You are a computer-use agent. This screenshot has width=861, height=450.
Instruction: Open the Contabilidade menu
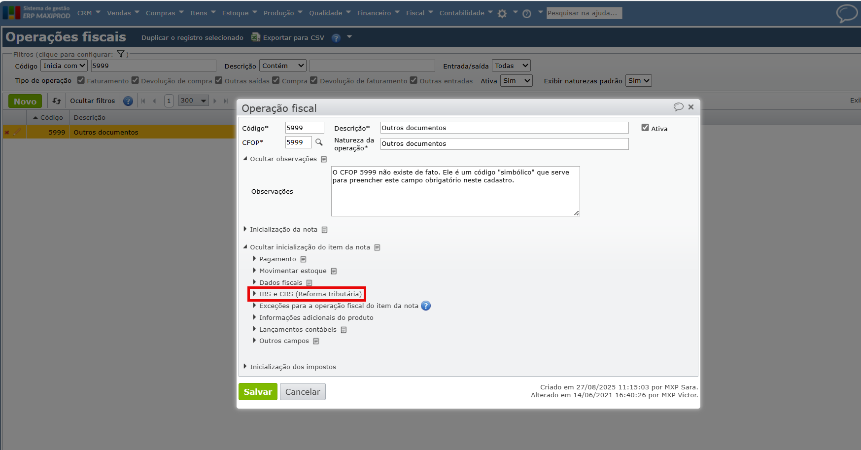[x=466, y=13]
